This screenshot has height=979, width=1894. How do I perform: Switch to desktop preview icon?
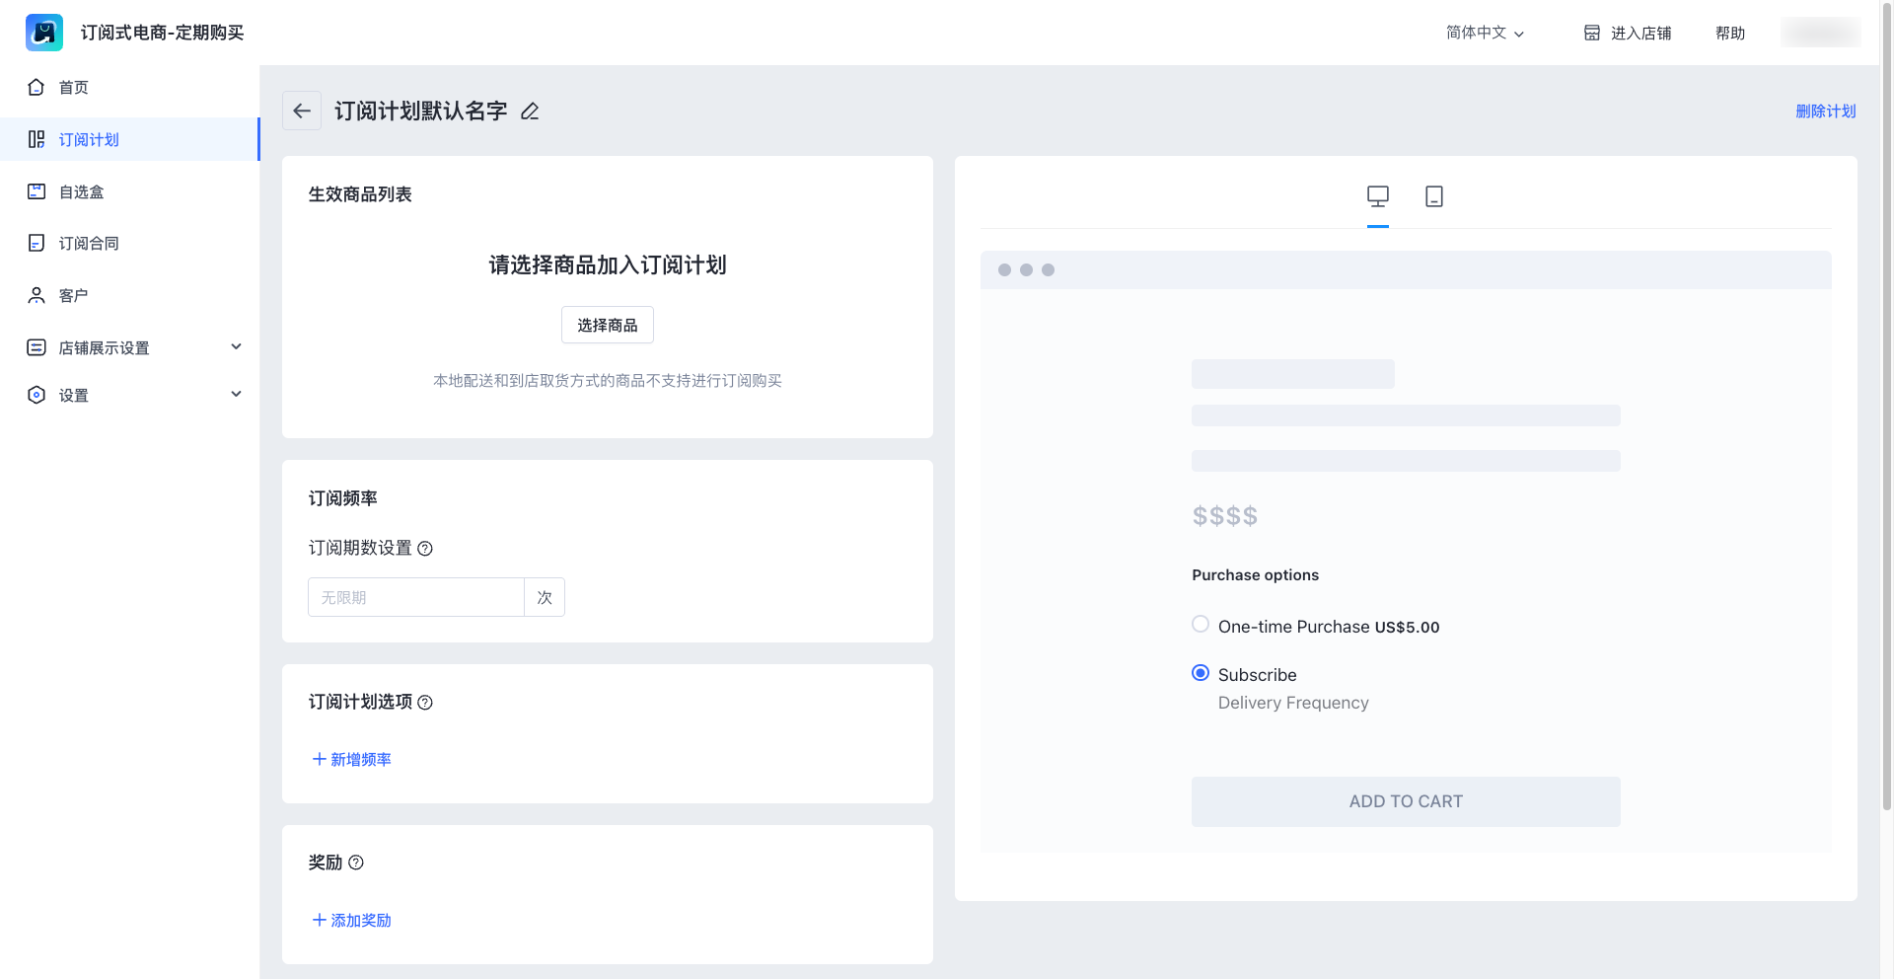click(1377, 196)
